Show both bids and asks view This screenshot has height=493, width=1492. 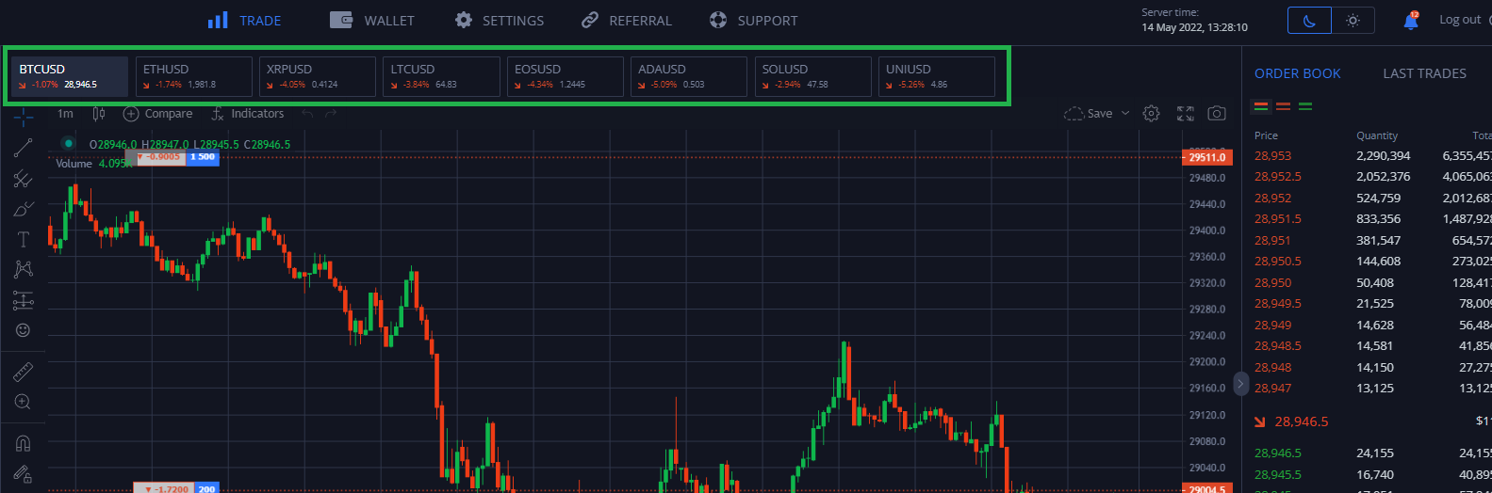1261,107
